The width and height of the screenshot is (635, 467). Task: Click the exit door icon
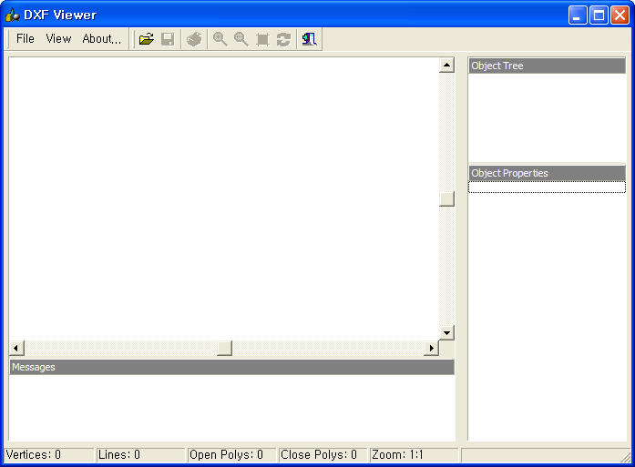click(310, 39)
